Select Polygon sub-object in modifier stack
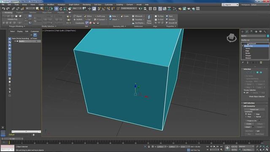The image size is (270, 152). click(248, 56)
